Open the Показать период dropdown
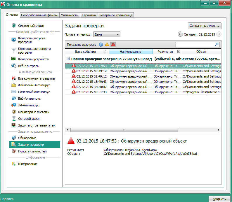The image size is (232, 202). pos(107,34)
